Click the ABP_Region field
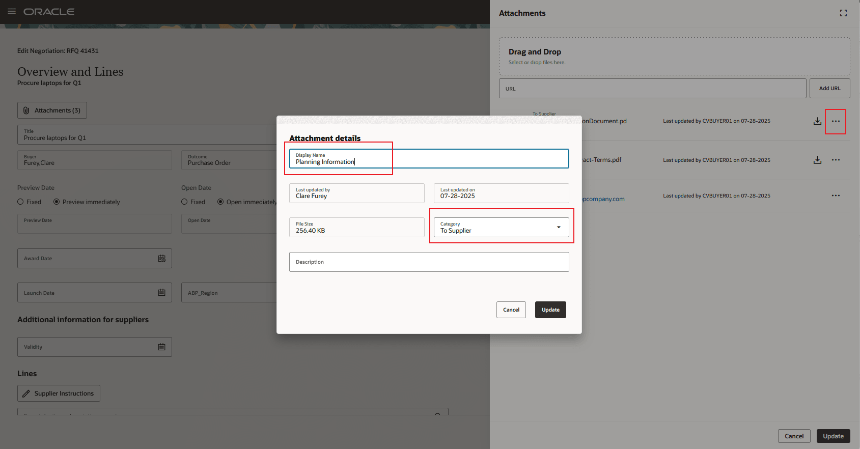Viewport: 860px width, 449px height. point(229,293)
